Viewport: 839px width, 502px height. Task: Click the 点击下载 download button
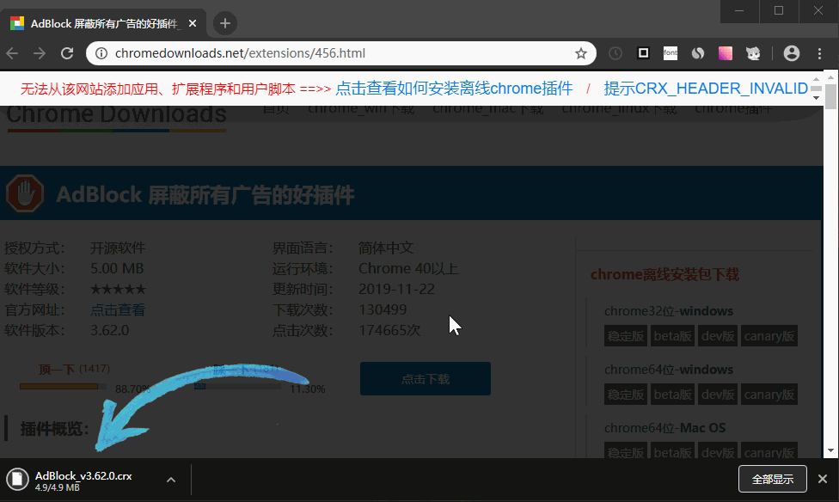426,379
